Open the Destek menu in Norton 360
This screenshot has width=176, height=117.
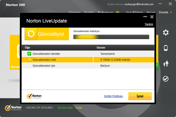point(163,12)
